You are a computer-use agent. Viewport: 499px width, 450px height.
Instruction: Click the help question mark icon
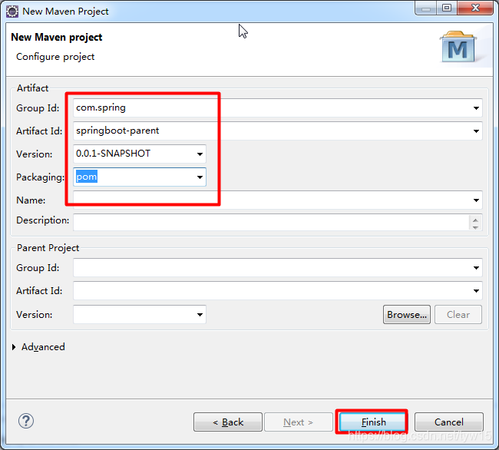point(26,421)
